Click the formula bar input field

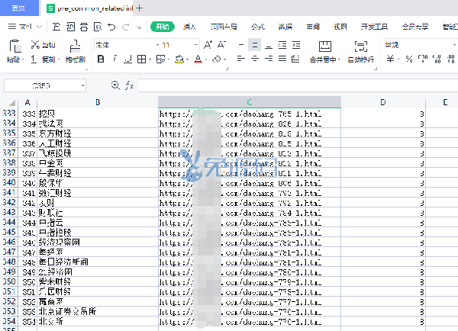click(x=298, y=85)
